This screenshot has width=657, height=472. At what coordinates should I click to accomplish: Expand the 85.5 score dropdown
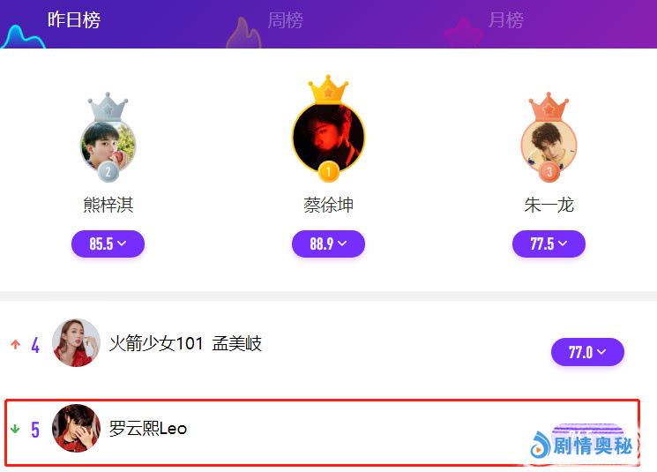(108, 243)
